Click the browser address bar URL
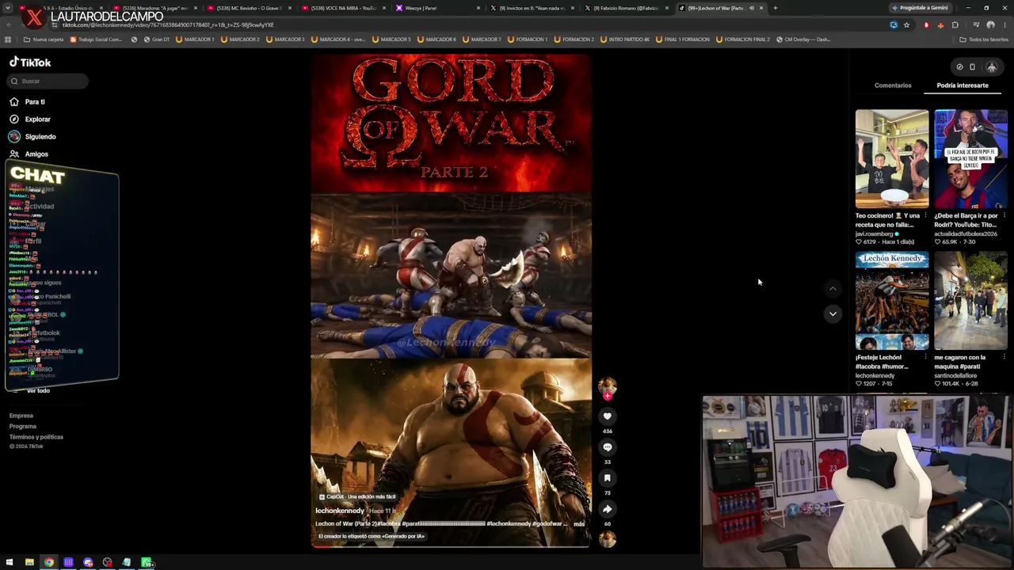This screenshot has width=1014, height=570. (x=168, y=25)
